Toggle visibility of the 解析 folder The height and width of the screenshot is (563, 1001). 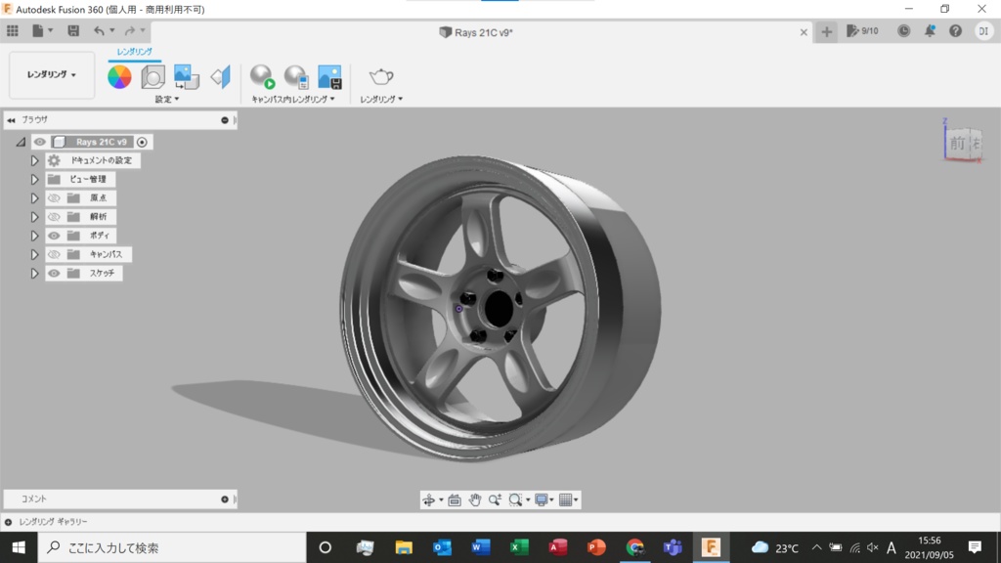54,217
